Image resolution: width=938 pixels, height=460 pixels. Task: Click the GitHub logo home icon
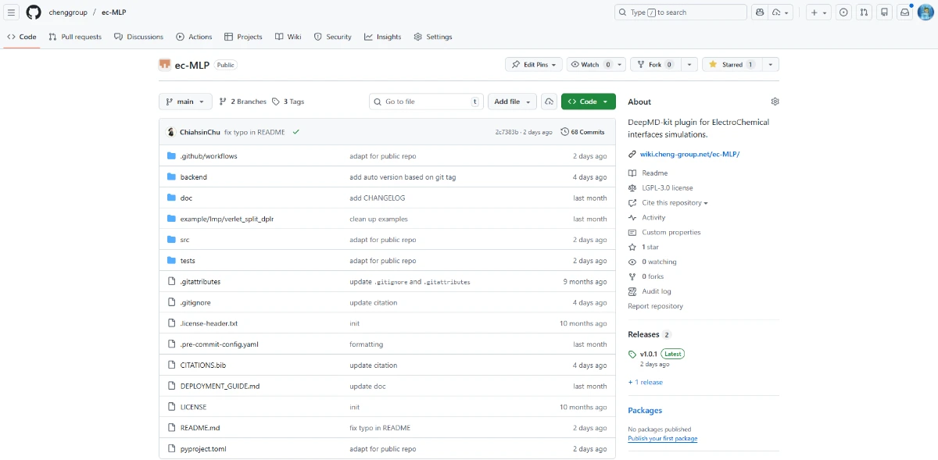pos(34,12)
